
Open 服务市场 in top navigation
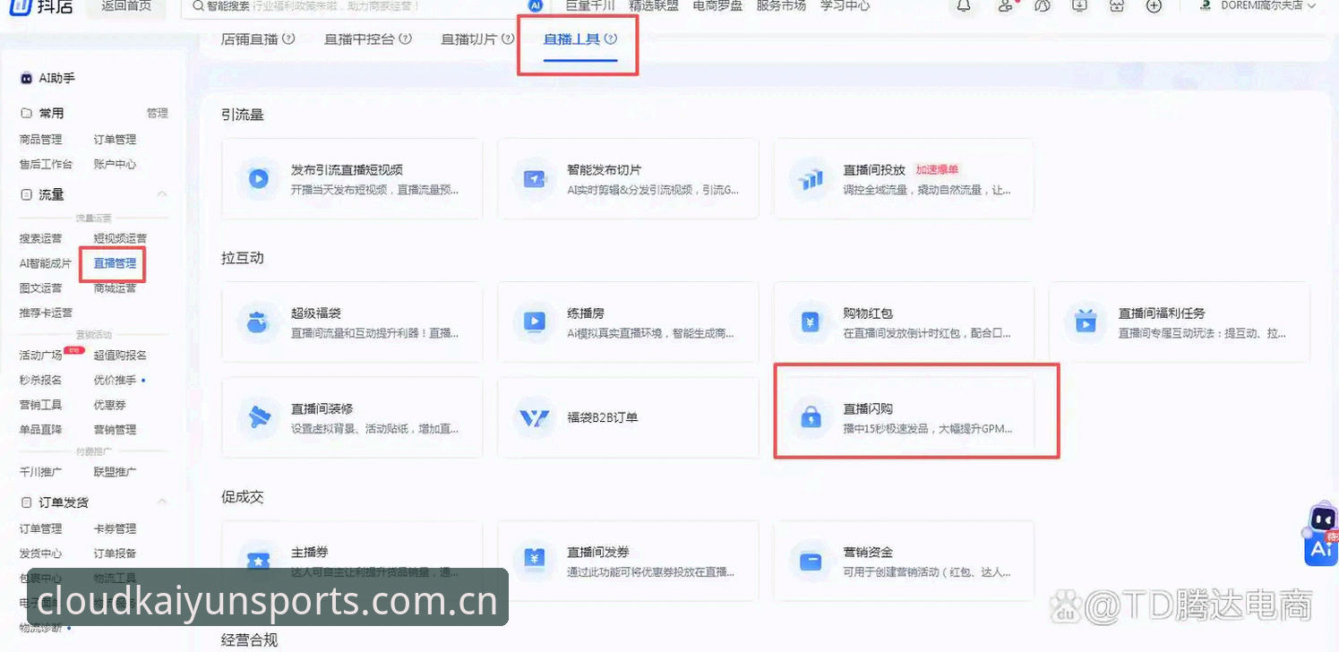pos(781,5)
